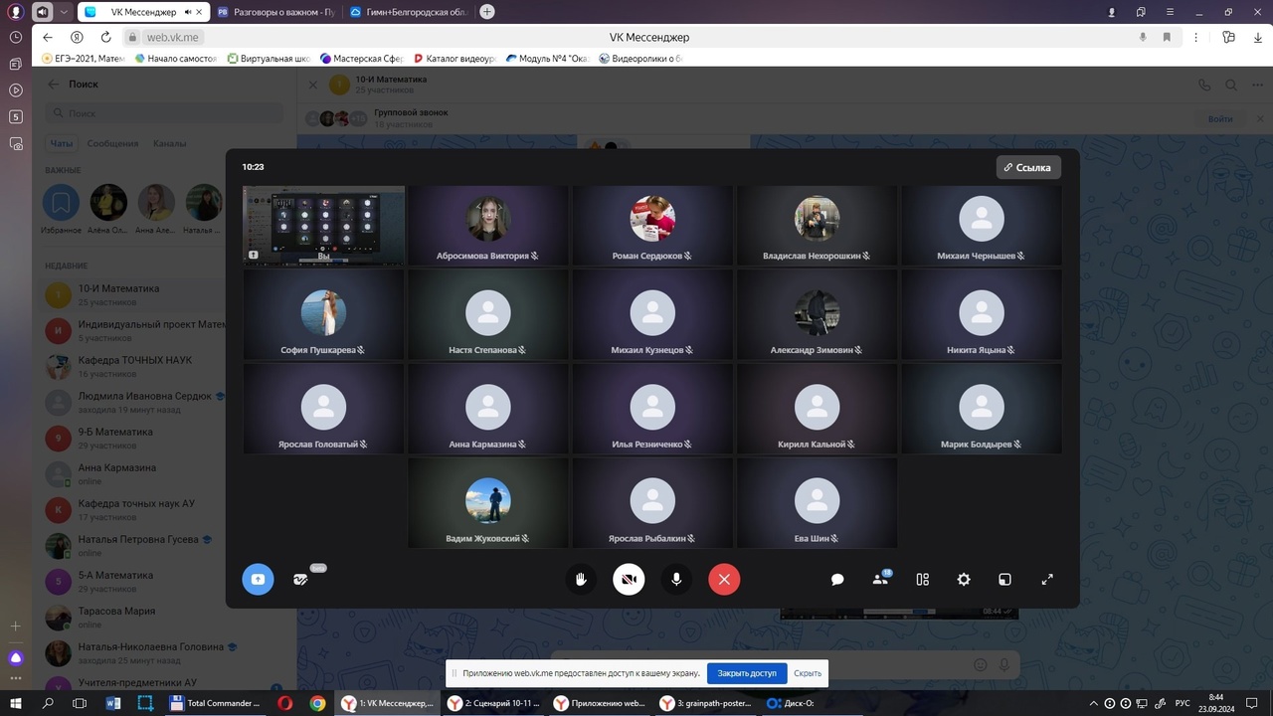Go back in the browser
The width and height of the screenshot is (1273, 716).
(x=48, y=37)
